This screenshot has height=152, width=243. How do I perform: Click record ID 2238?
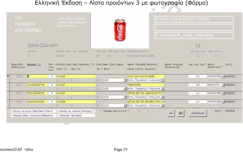(18, 102)
